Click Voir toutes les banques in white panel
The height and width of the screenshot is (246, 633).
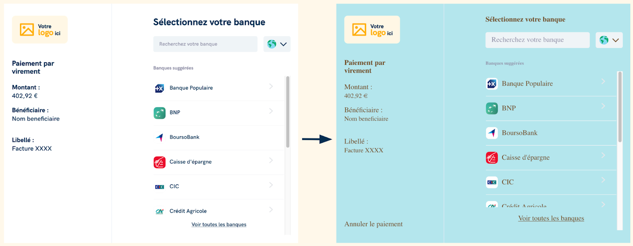pyautogui.click(x=219, y=224)
